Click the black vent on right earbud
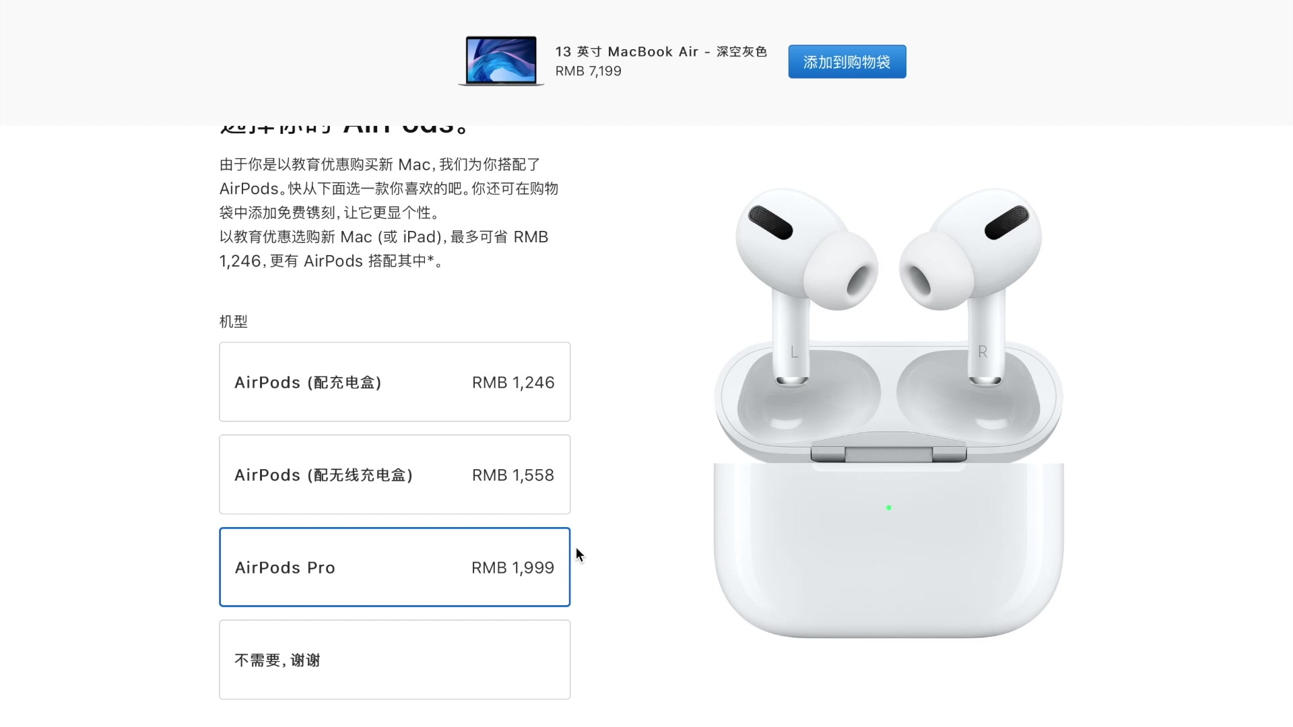The image size is (1293, 727). 1007,223
